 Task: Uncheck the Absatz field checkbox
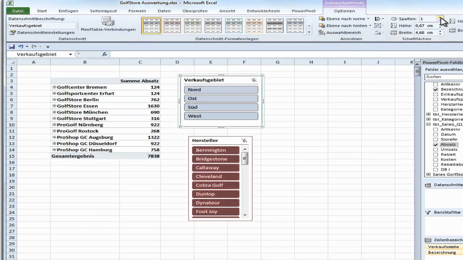click(436, 144)
